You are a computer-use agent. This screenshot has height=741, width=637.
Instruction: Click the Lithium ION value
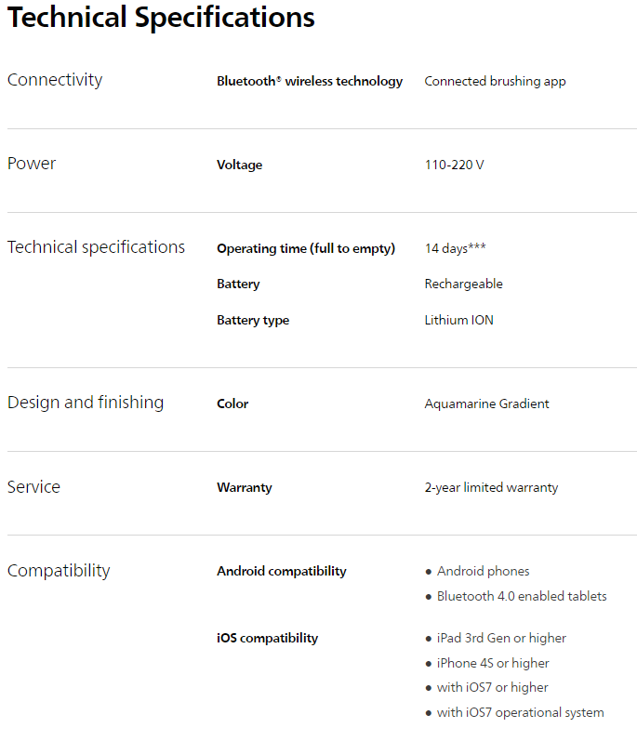tap(458, 320)
